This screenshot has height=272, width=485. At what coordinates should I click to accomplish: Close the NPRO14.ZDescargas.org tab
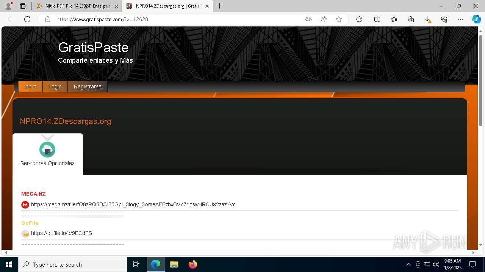click(207, 6)
